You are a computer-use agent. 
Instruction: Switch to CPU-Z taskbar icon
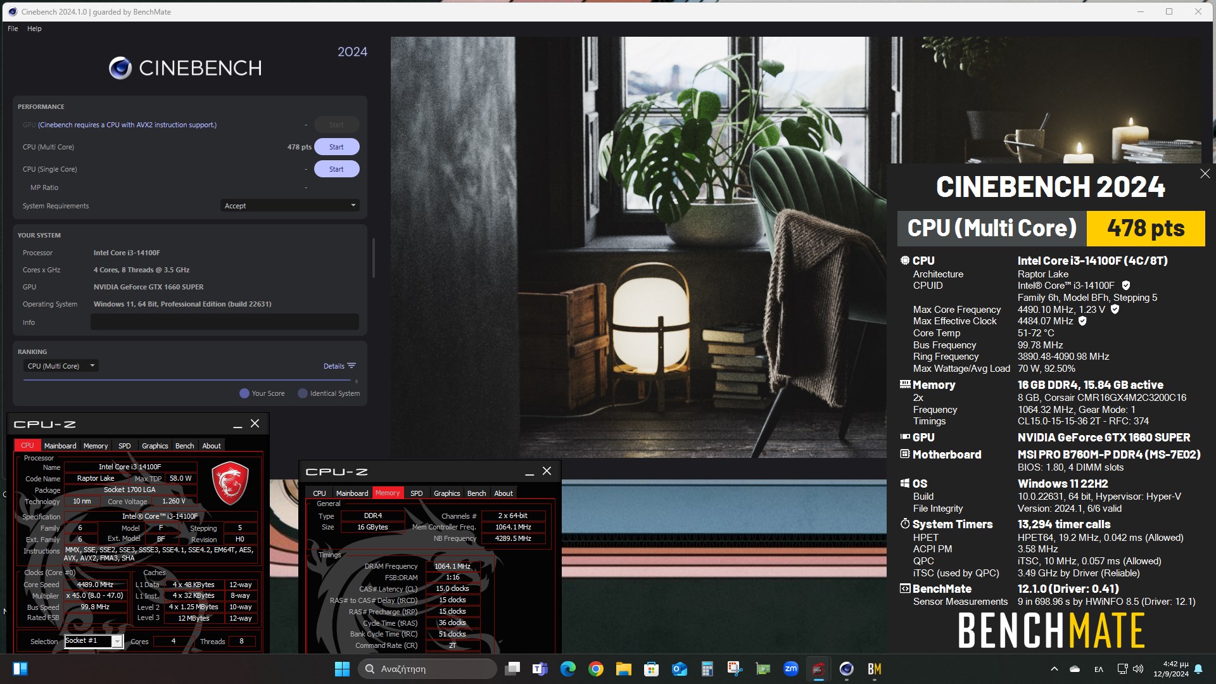(x=818, y=669)
